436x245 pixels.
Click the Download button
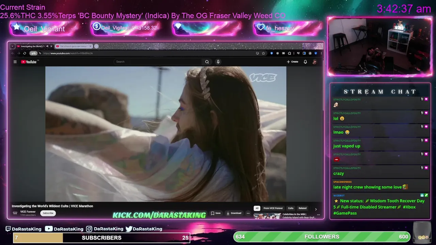click(234, 213)
